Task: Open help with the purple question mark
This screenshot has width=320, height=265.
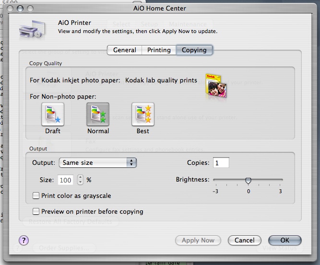Action: [24, 240]
